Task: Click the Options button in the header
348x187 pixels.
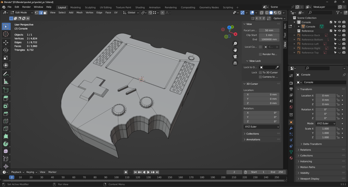Action: pyautogui.click(x=279, y=18)
